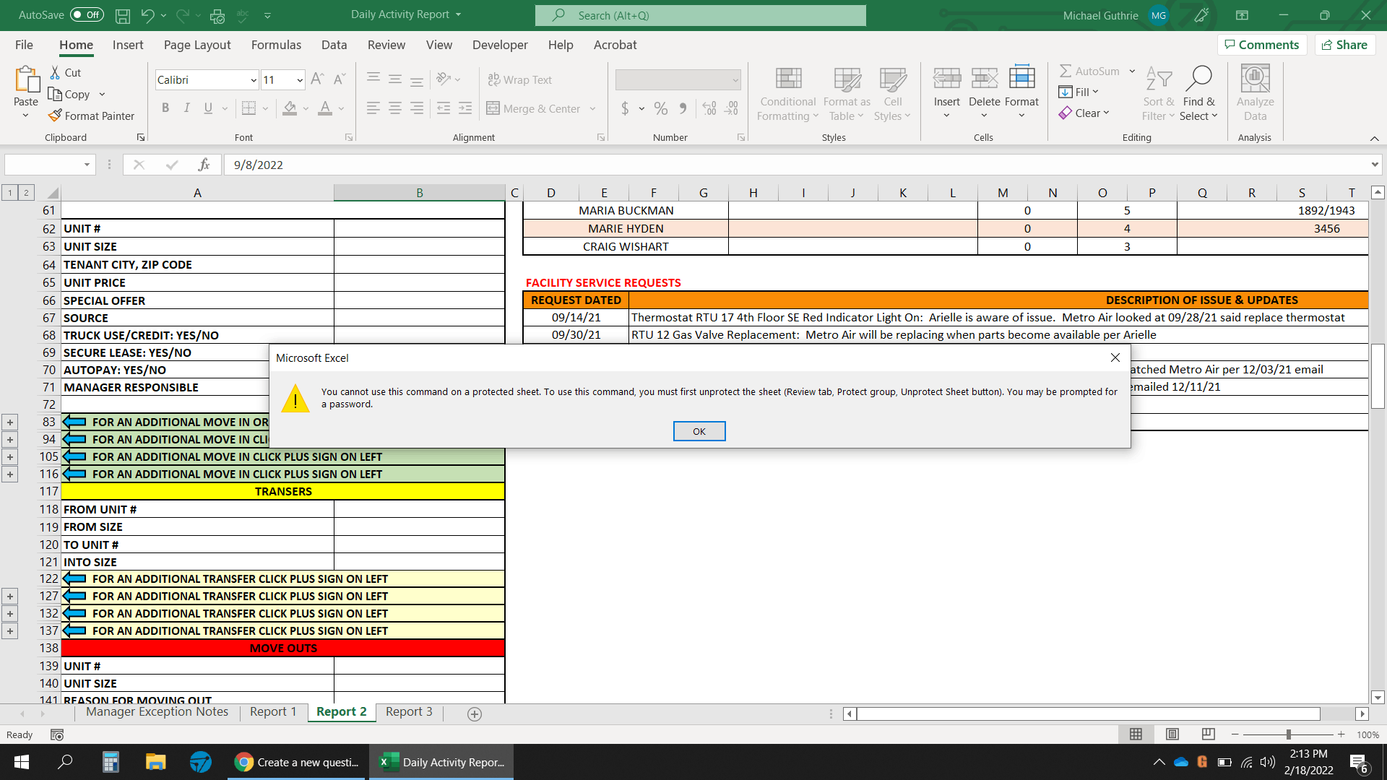Click the Fill Color bucket icon
Viewport: 1387px width, 780px height.
290,108
